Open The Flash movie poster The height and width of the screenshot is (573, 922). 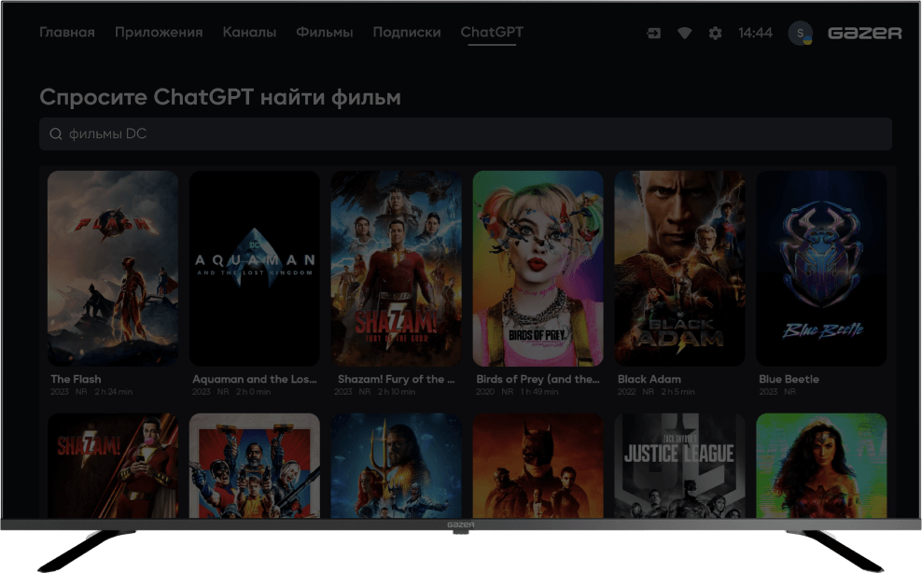point(113,268)
